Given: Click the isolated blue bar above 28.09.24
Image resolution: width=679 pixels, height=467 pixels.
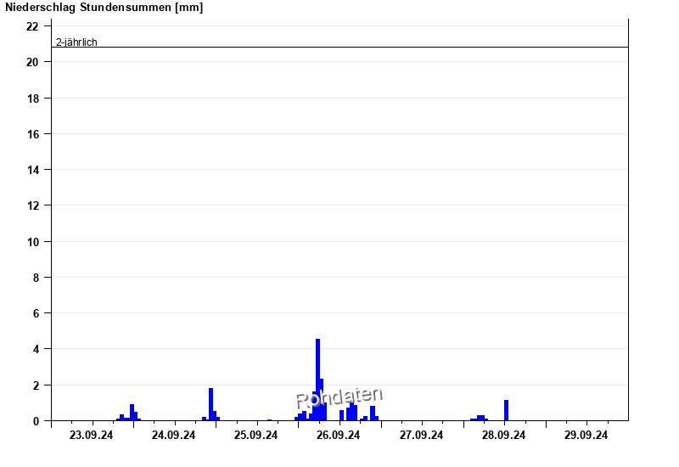Looking at the screenshot, I should [x=506, y=410].
